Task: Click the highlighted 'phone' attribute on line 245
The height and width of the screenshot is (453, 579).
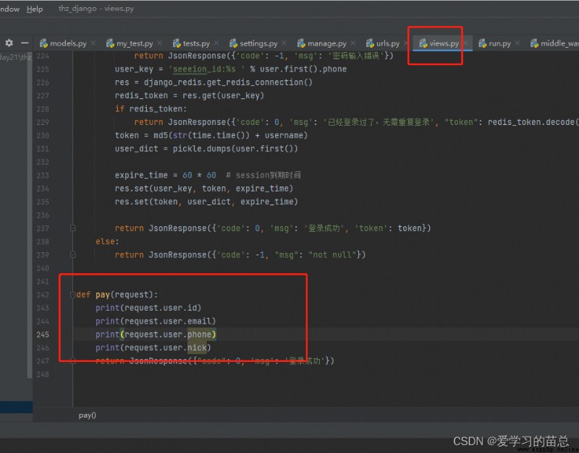Action: [200, 335]
